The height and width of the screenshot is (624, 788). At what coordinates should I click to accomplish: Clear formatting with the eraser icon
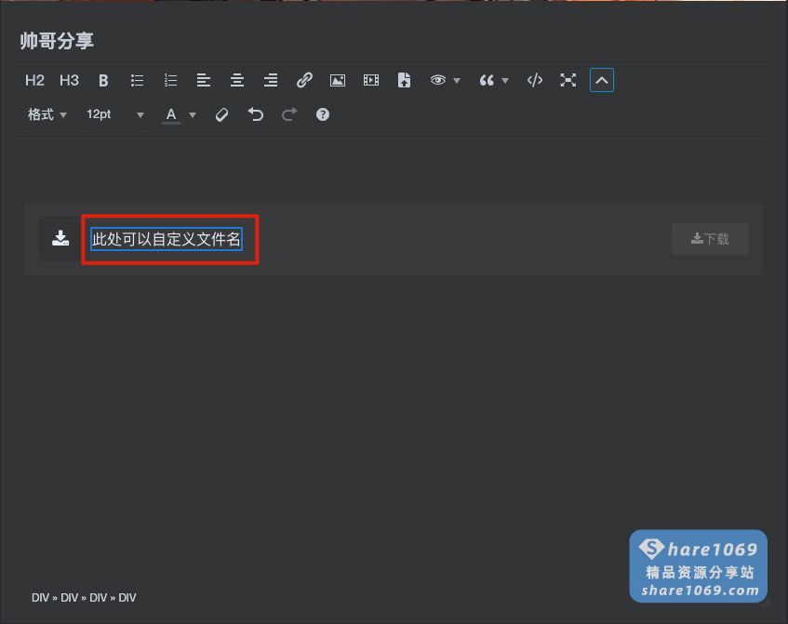[x=222, y=114]
